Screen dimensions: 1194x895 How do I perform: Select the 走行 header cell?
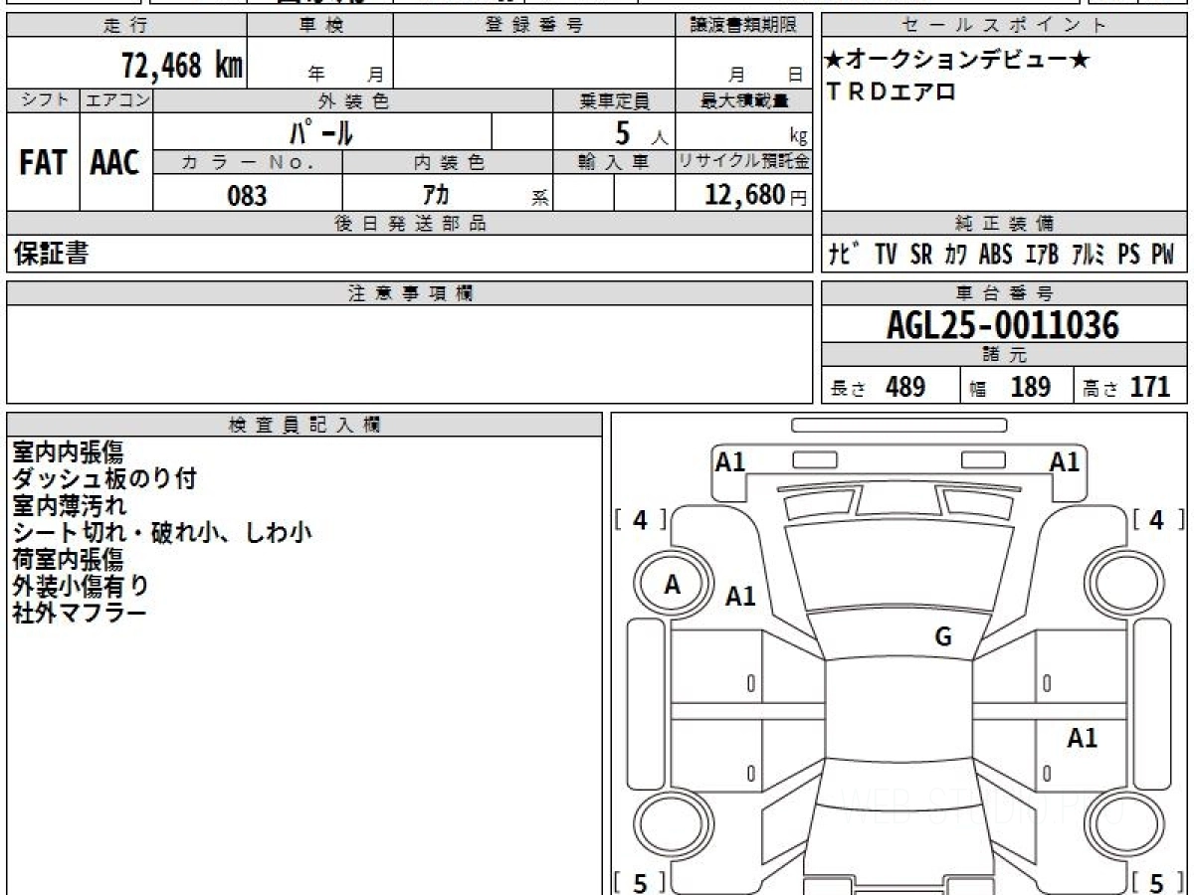tap(126, 26)
